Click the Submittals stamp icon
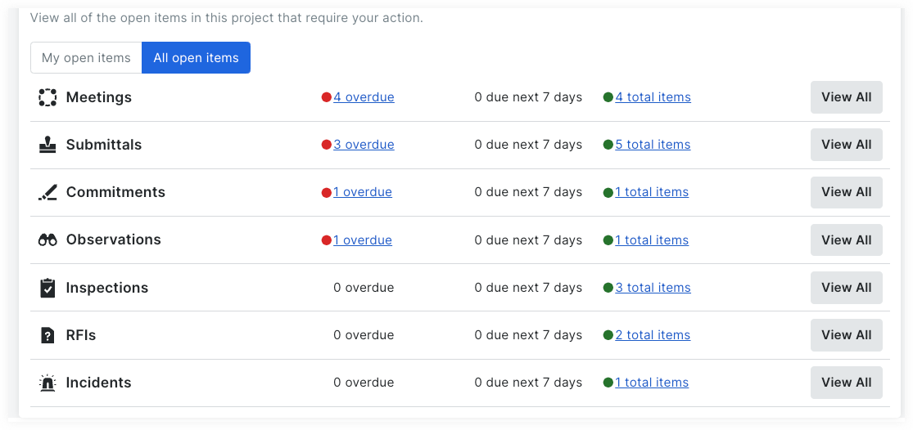 47,145
